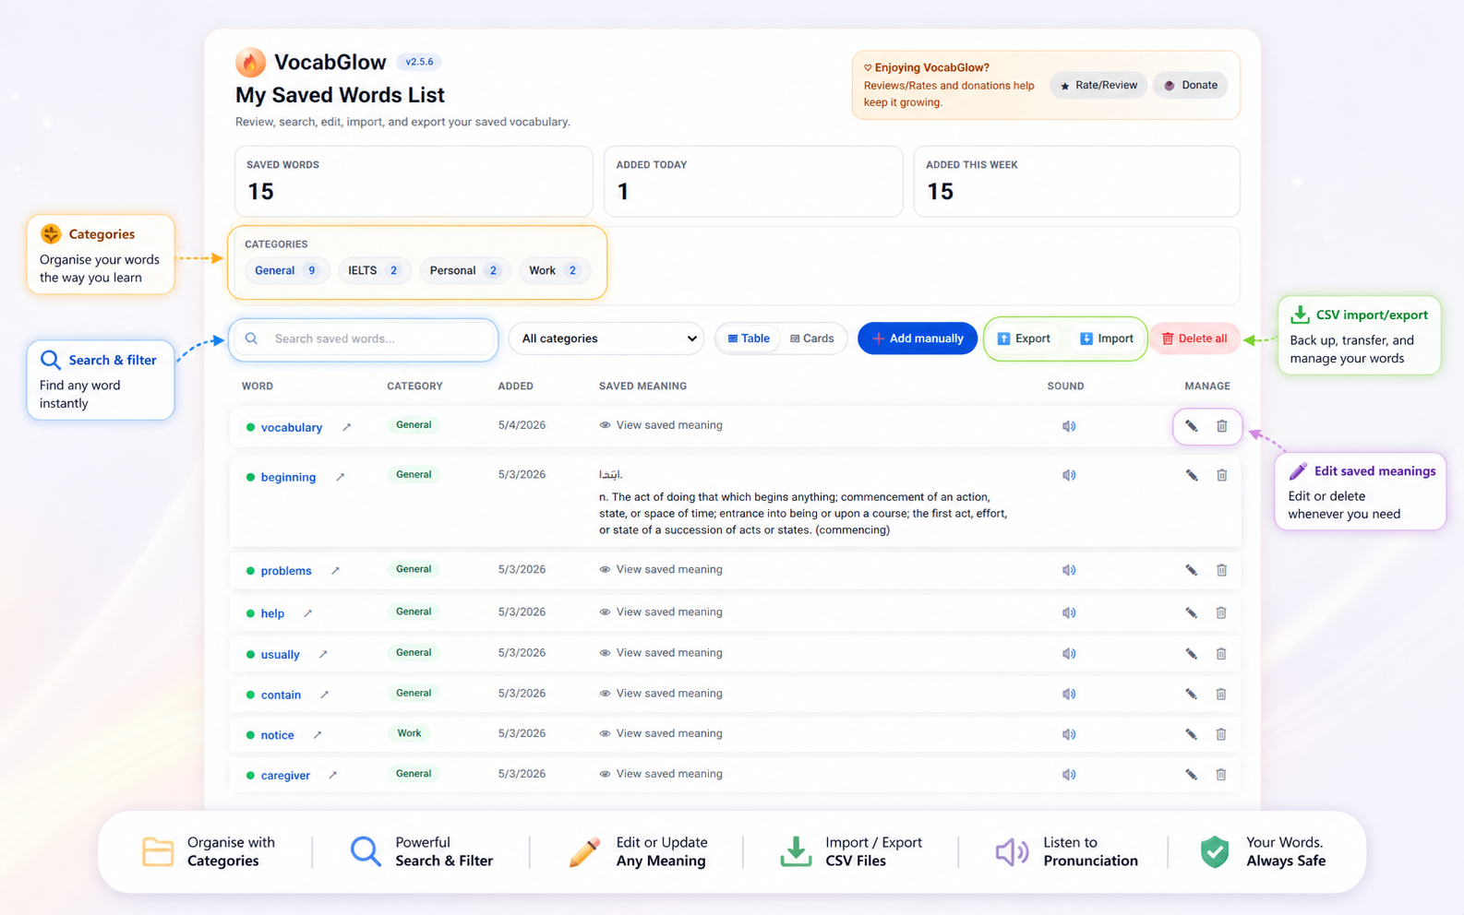Play pronunciation sound for notice

(x=1069, y=734)
